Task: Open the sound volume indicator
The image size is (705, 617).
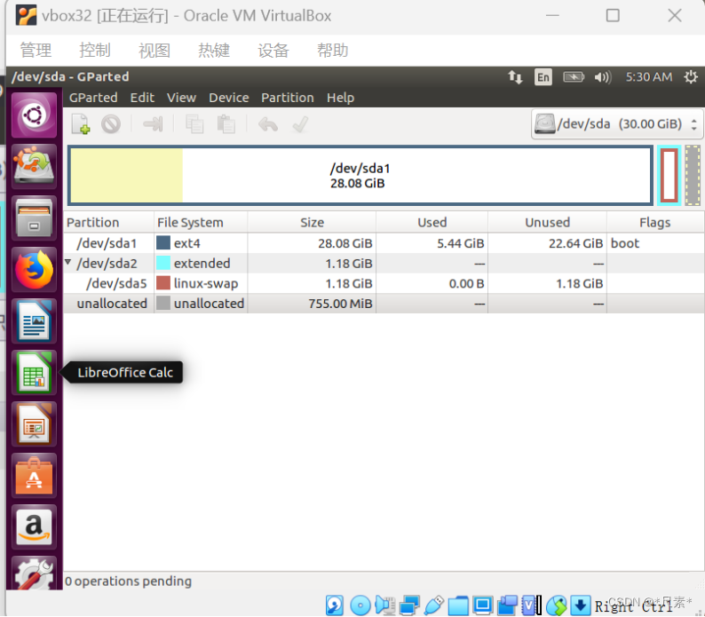Action: point(603,77)
